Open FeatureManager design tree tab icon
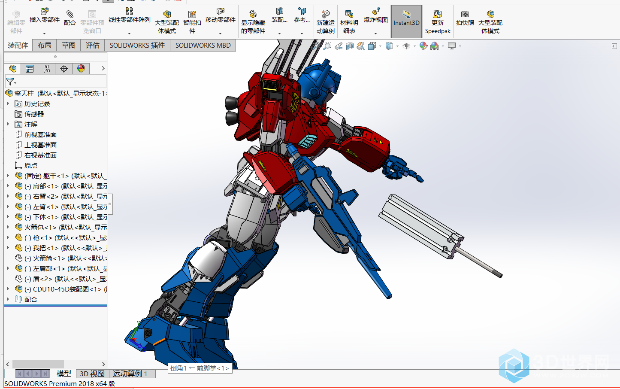The width and height of the screenshot is (620, 389). 12,69
